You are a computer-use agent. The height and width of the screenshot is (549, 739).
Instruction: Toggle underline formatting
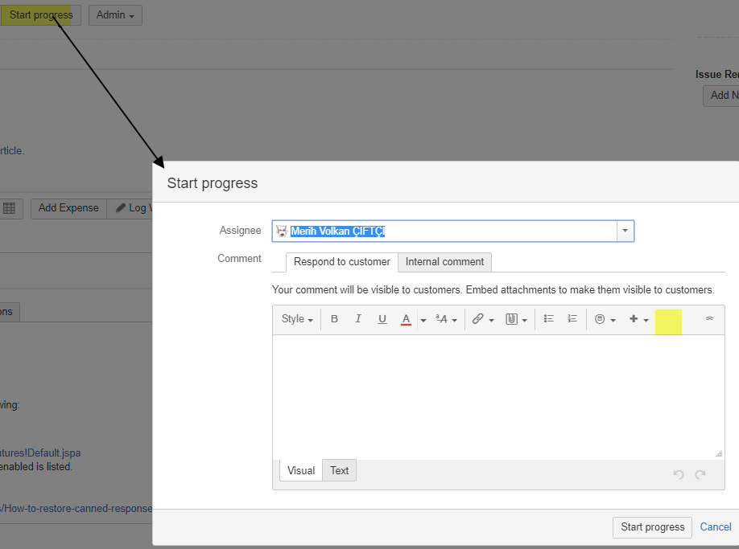382,319
